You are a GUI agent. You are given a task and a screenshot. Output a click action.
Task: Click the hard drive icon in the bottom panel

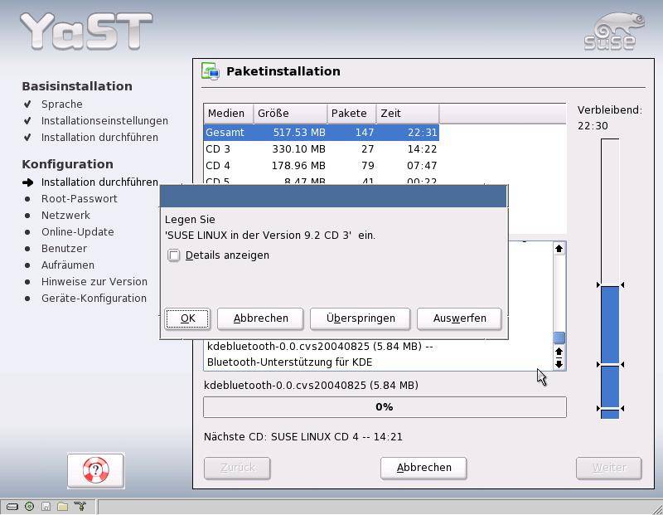point(12,506)
